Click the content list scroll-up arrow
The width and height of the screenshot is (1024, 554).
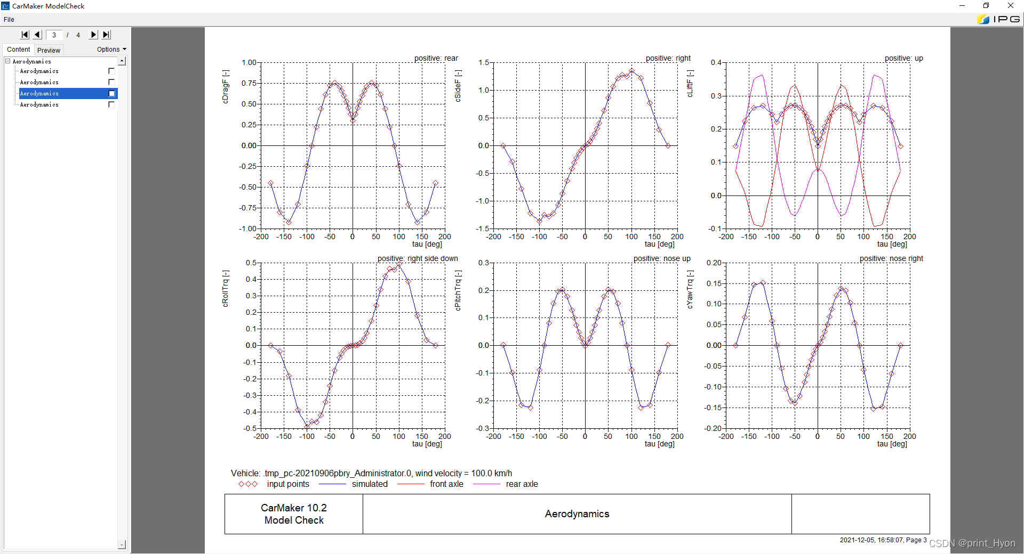(122, 61)
